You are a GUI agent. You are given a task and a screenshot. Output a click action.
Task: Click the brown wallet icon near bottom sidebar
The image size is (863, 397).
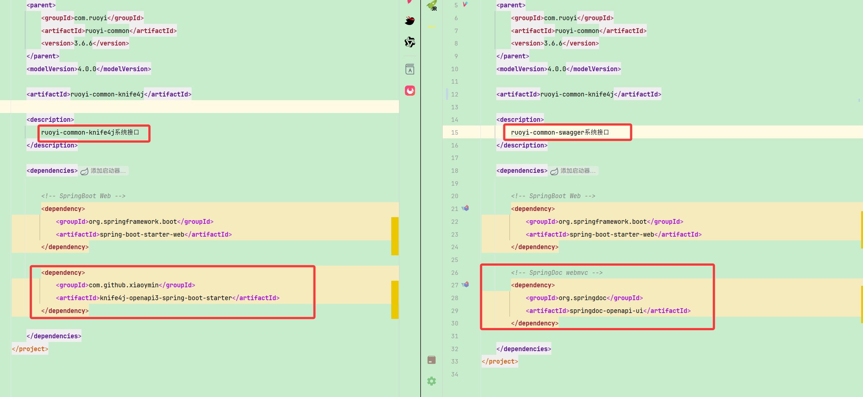431,360
